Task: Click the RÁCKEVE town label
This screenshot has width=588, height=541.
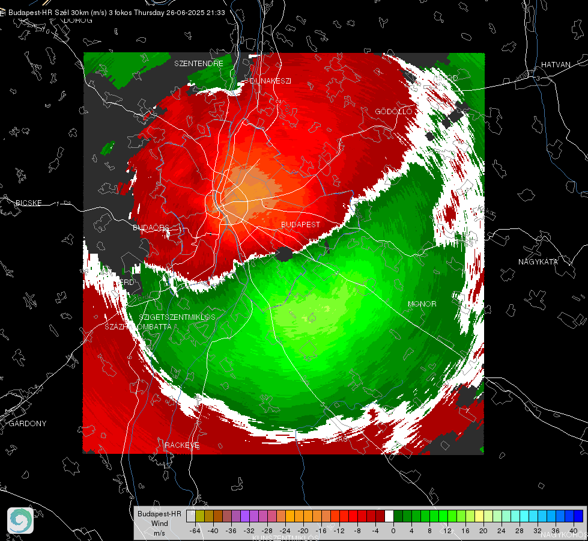Action: pyautogui.click(x=182, y=445)
